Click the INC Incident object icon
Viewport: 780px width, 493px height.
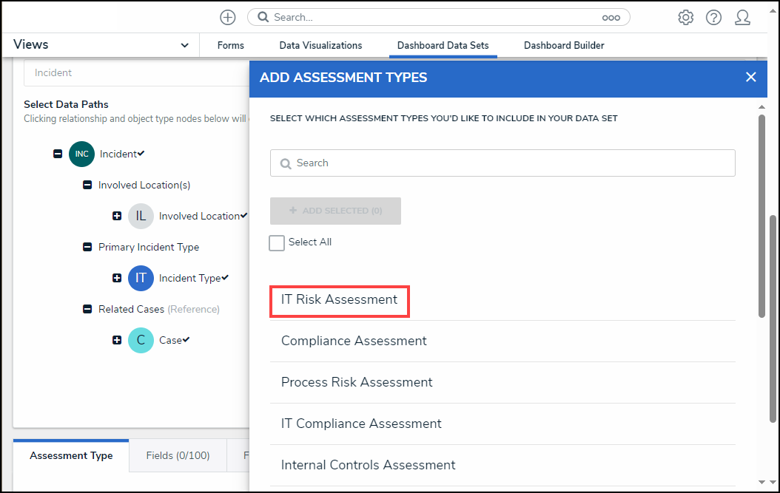(x=82, y=154)
